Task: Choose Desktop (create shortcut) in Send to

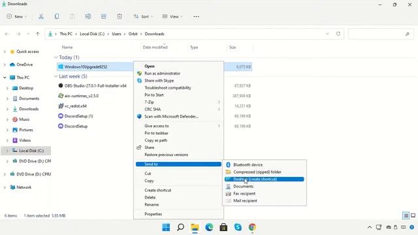Action: [x=264, y=179]
